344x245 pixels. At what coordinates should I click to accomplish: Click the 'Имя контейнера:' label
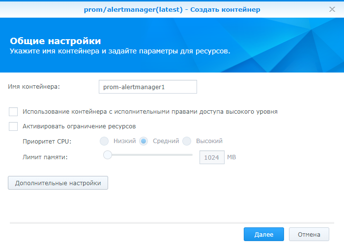pos(33,87)
